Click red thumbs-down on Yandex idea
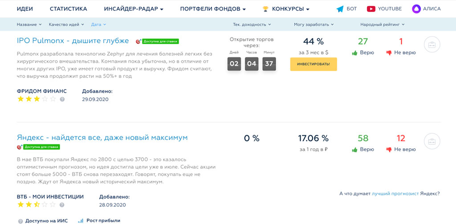The height and width of the screenshot is (224, 456). click(389, 150)
